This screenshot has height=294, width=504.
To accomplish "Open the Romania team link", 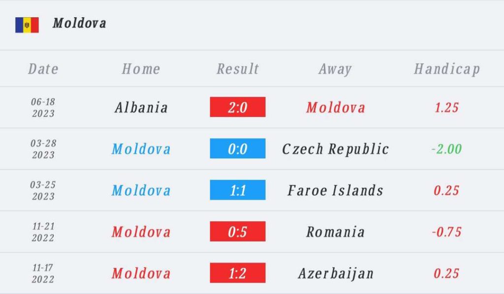I will click(336, 232).
